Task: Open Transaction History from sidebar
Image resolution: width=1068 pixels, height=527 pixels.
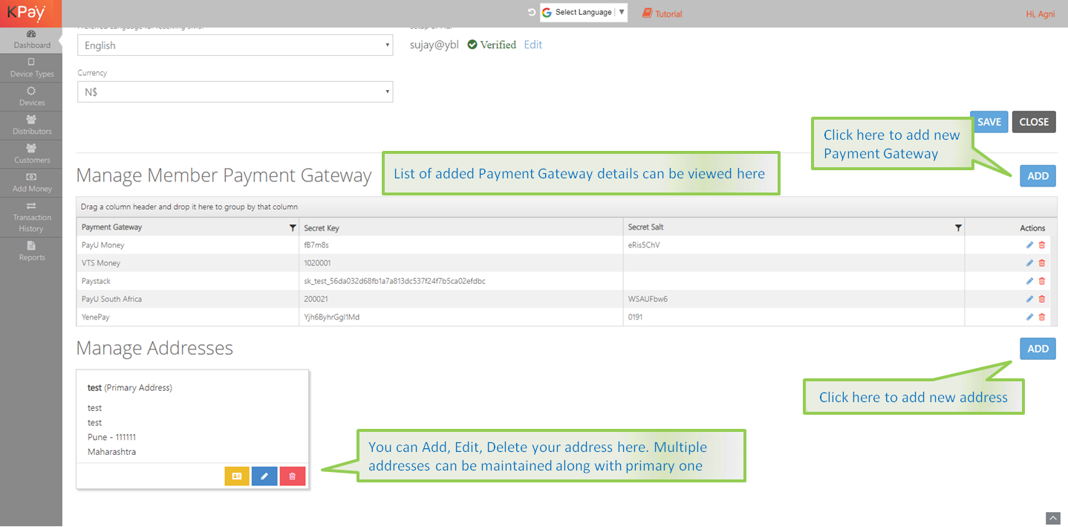Action: coord(31,217)
